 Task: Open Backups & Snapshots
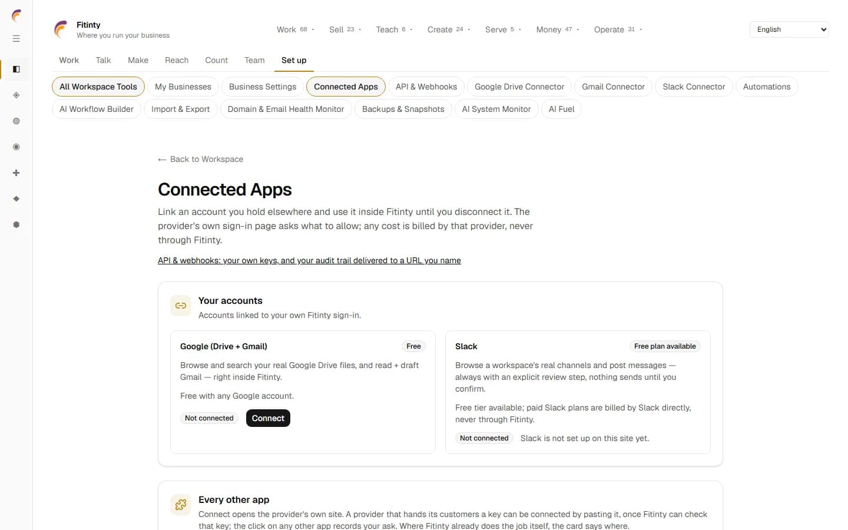(x=403, y=109)
